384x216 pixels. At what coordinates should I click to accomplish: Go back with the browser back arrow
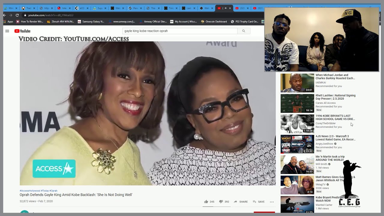pyautogui.click(x=4, y=15)
